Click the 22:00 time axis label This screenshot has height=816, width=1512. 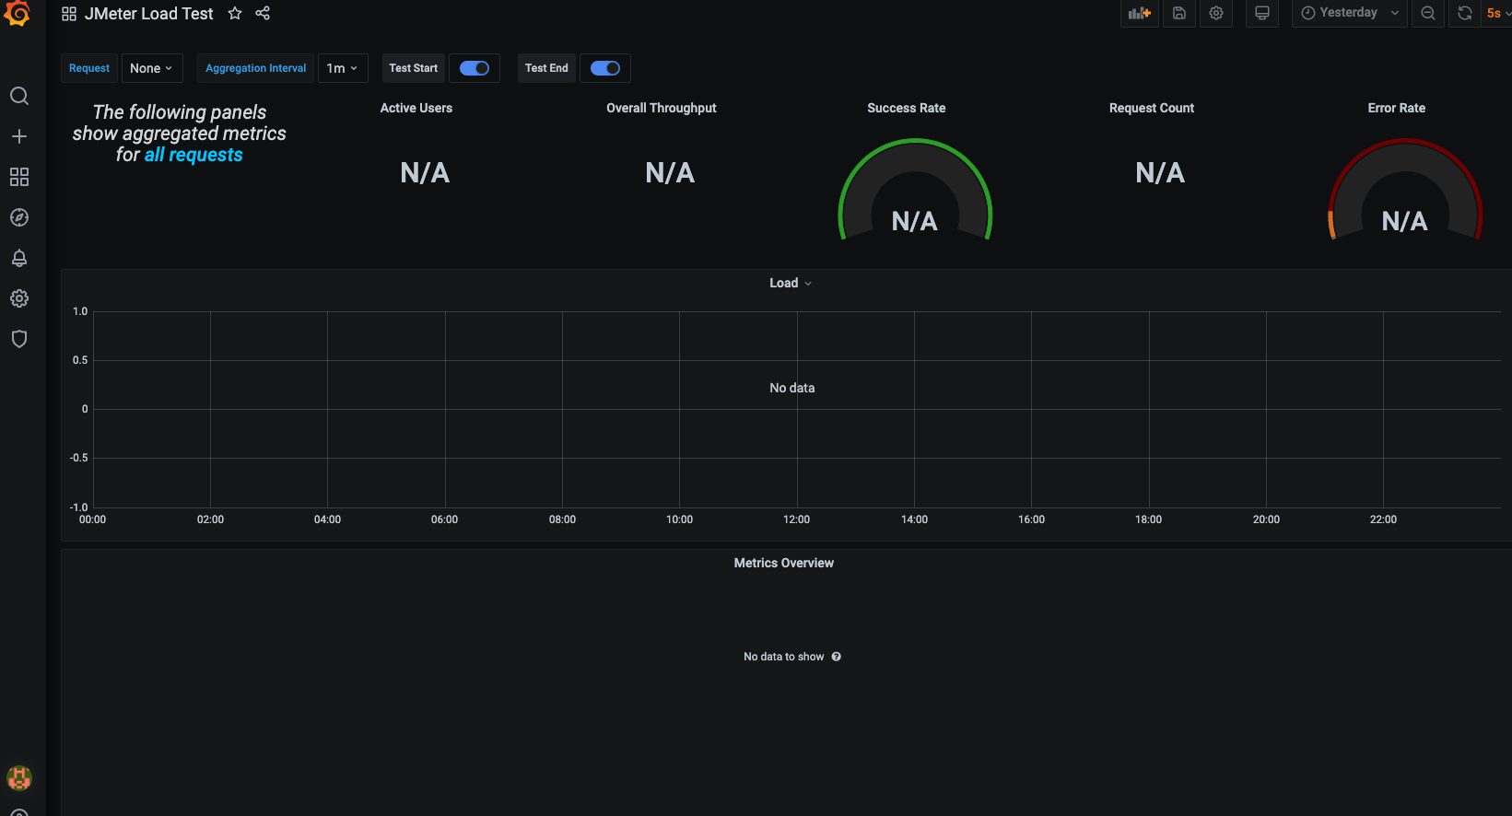coord(1383,519)
